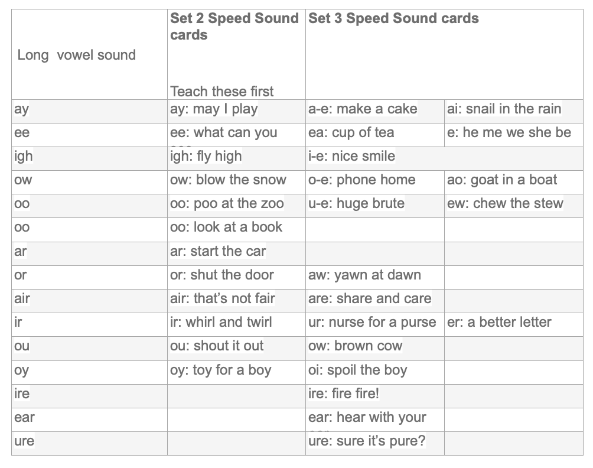Click the 'i-e: nice smile' cell

pyautogui.click(x=352, y=157)
